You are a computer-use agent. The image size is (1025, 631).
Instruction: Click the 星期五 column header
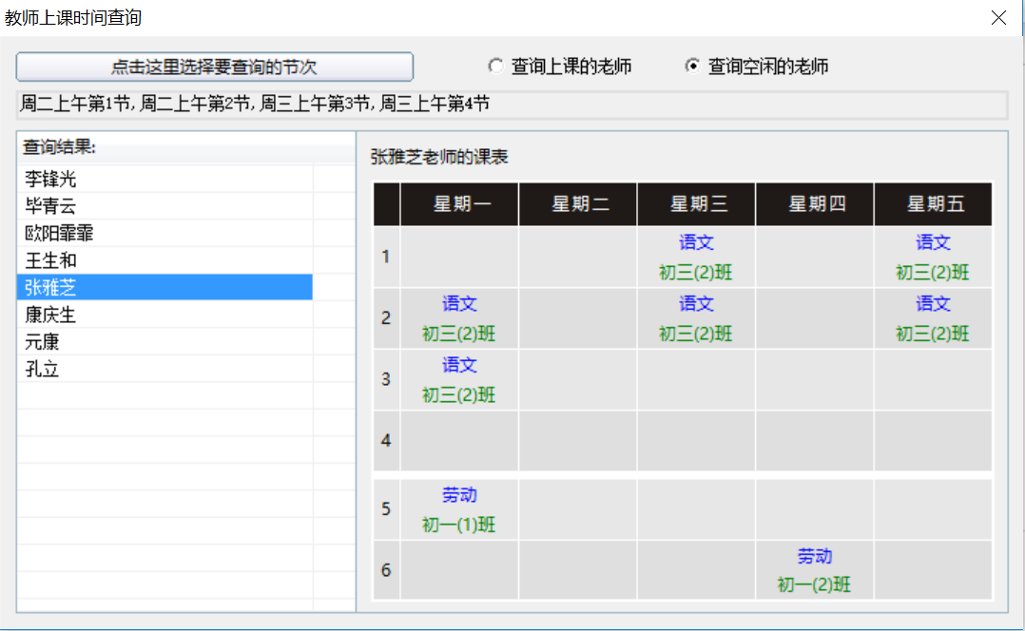(933, 204)
